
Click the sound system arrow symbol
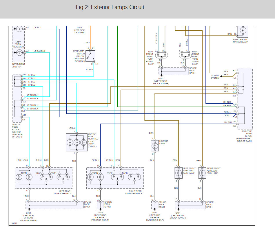(221, 76)
